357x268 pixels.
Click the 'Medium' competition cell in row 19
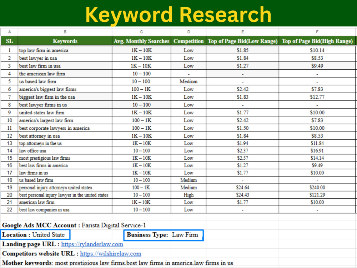click(188, 188)
